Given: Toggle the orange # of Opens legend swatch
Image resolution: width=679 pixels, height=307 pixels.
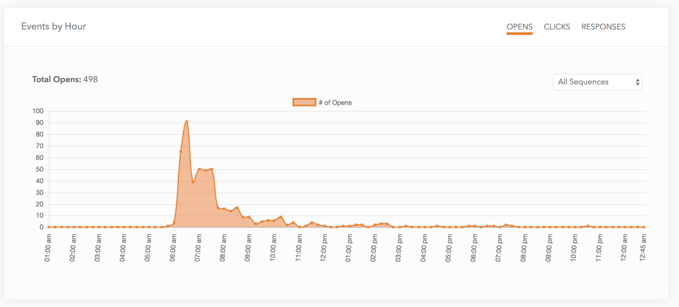Looking at the screenshot, I should pos(304,102).
